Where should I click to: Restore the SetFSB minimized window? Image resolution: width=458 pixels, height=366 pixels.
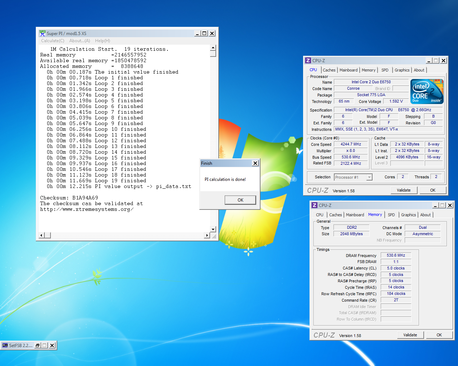point(37,345)
